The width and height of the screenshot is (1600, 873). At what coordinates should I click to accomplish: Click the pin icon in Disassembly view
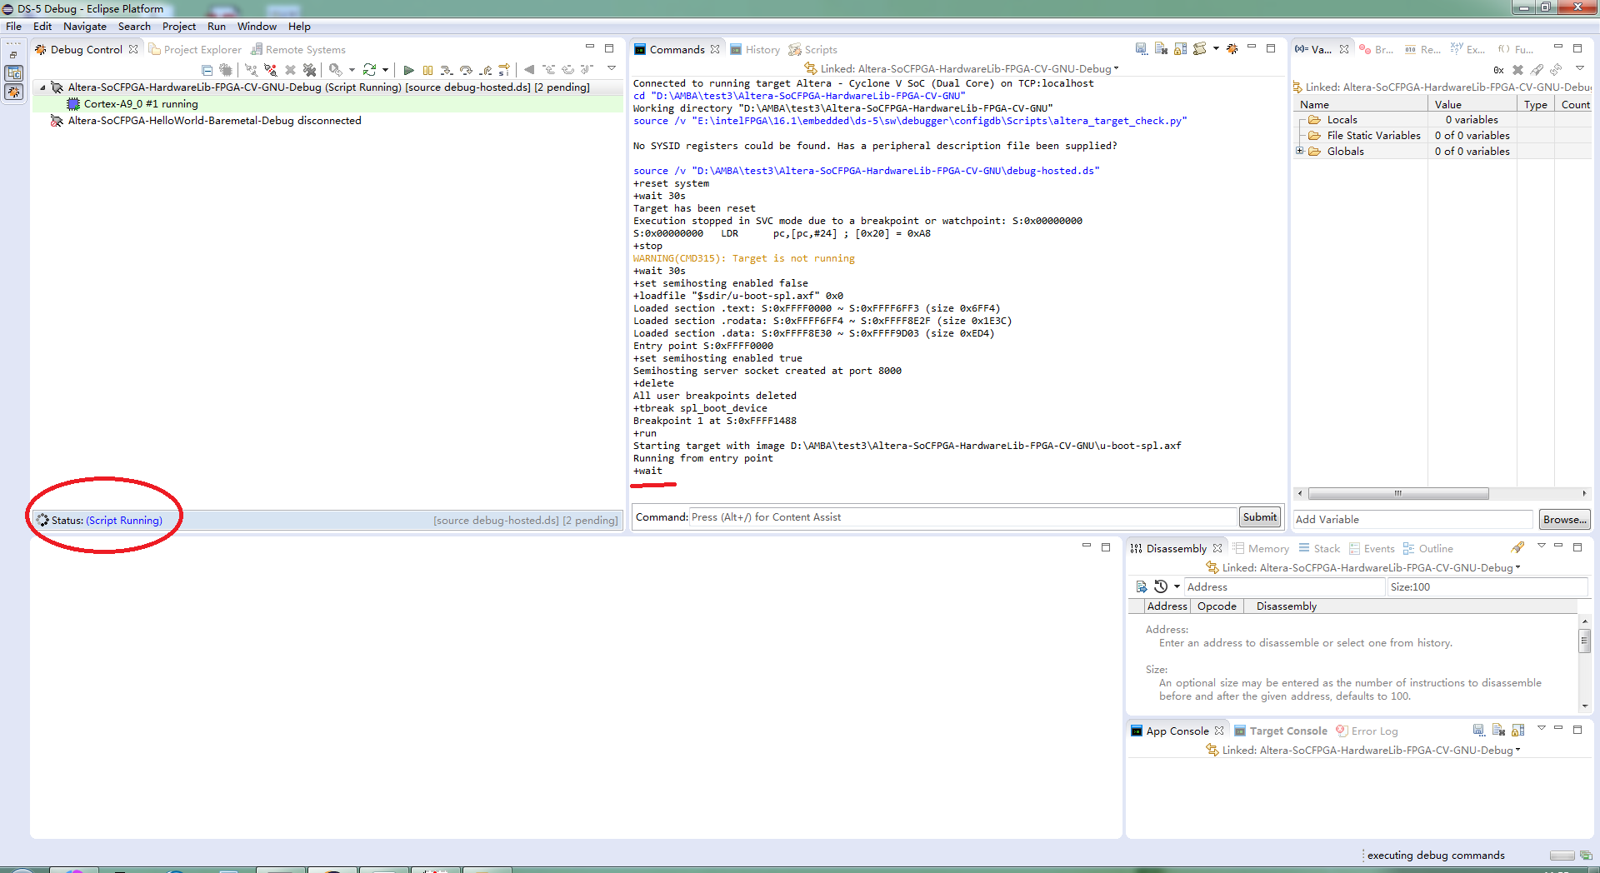(x=1517, y=547)
